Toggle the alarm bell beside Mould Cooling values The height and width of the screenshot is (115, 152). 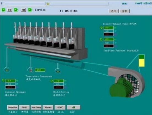coord(52,81)
